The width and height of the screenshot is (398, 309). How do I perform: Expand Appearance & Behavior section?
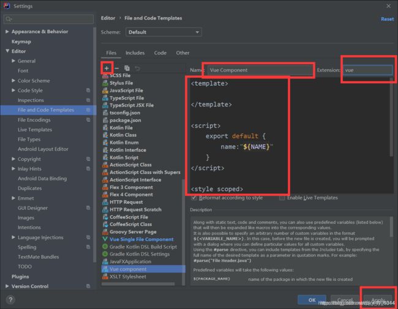coord(7,31)
